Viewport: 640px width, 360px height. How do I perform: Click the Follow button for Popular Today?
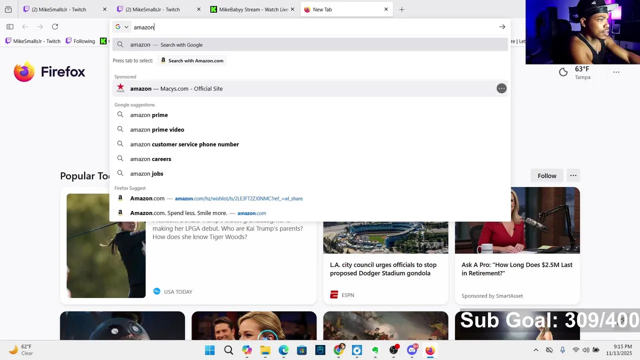point(547,175)
